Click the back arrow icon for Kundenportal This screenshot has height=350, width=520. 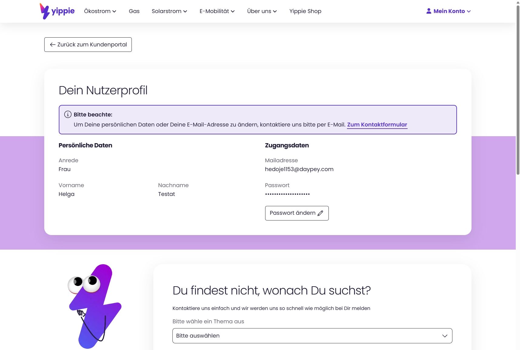(x=53, y=45)
